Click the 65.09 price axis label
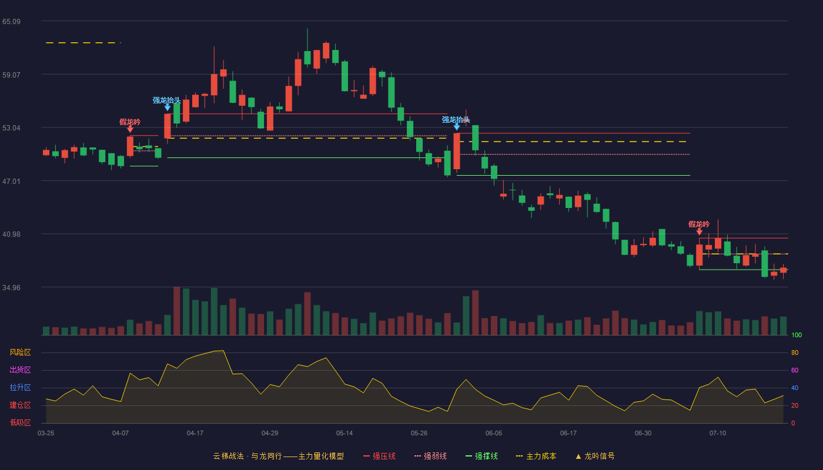The image size is (823, 470). tap(11, 22)
